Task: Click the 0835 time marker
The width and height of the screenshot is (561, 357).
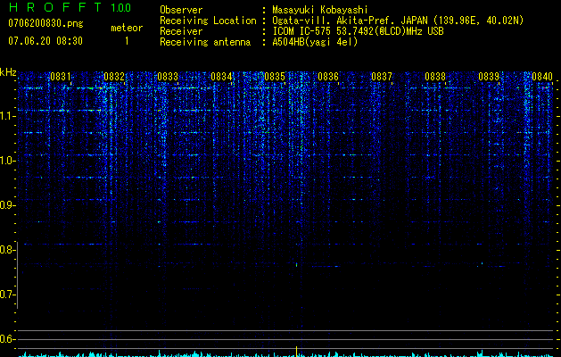Action: pos(275,77)
